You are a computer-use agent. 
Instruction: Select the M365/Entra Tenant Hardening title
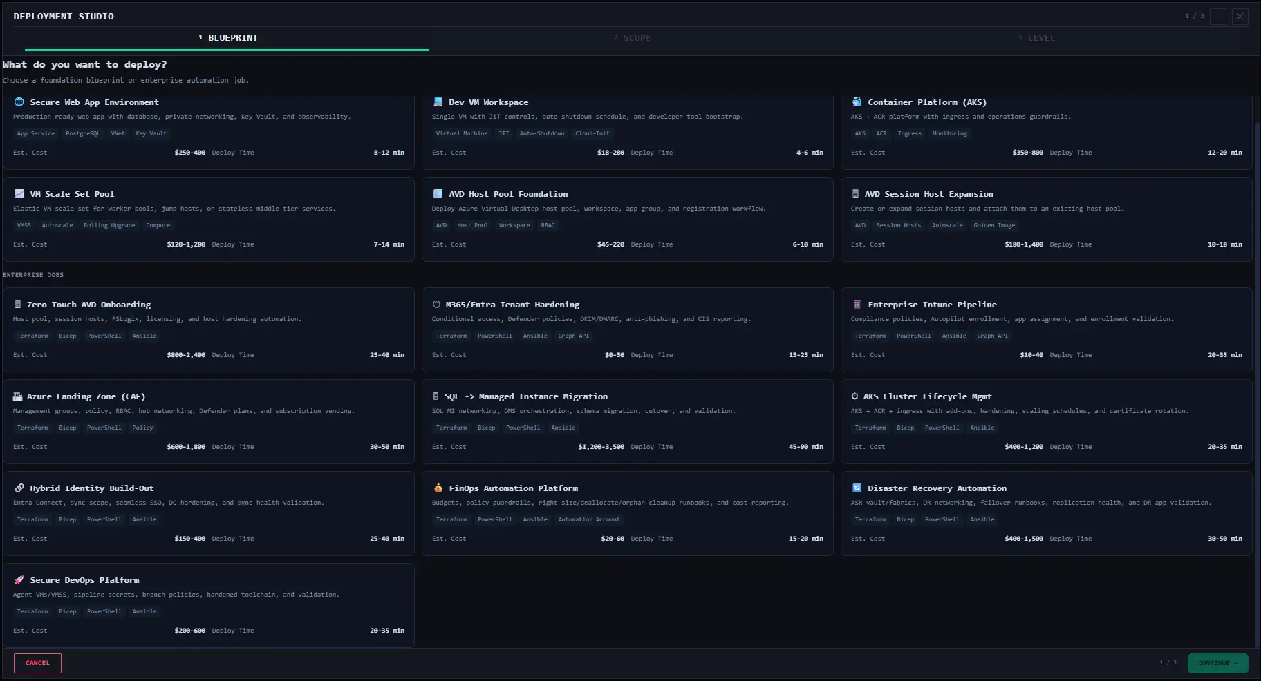512,305
